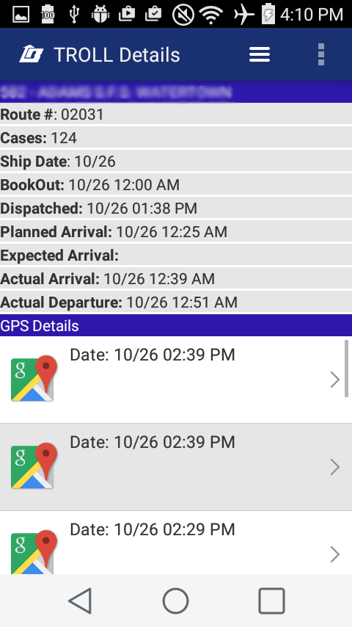Open Google Maps icon for first GPS entry

click(34, 378)
